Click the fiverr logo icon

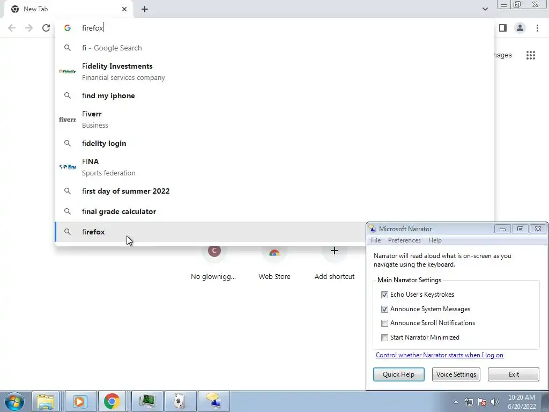click(x=68, y=120)
